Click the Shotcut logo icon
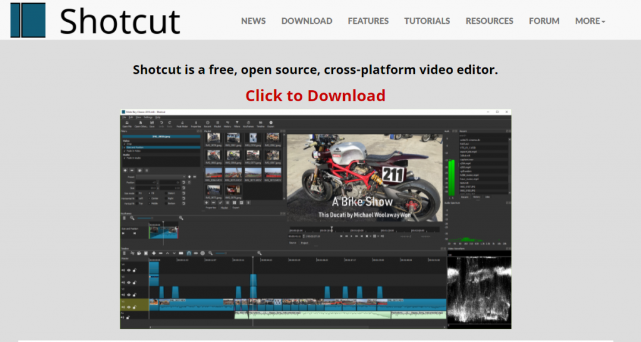The width and height of the screenshot is (641, 342). point(28,20)
